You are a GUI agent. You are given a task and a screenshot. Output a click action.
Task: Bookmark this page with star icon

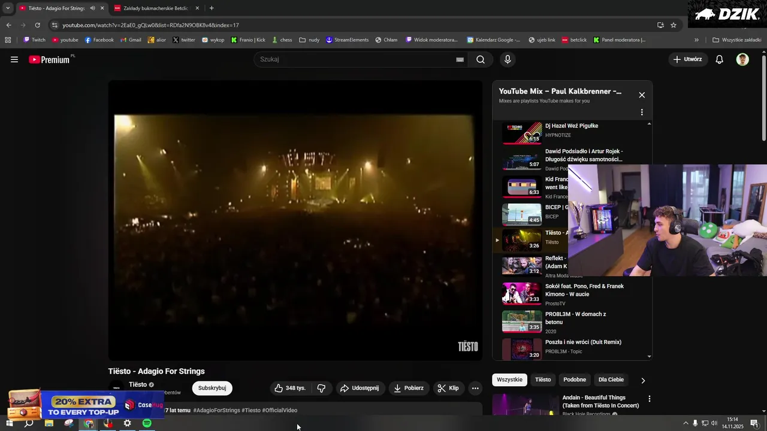point(674,25)
